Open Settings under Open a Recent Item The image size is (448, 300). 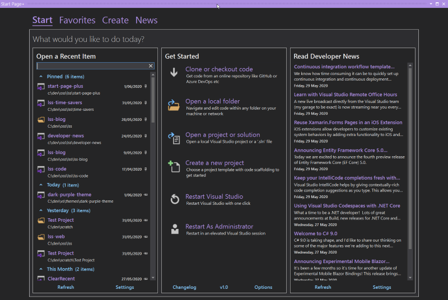pos(124,287)
